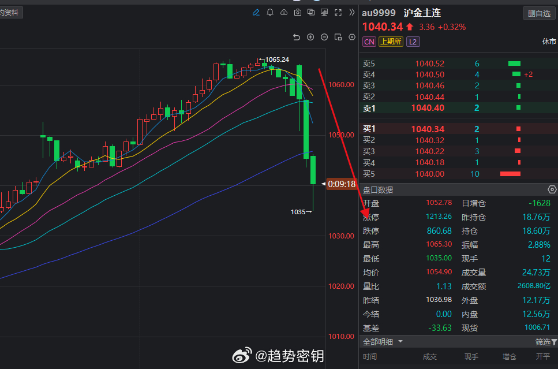
Task: Click the zoom in plus icon
Action: click(310, 37)
